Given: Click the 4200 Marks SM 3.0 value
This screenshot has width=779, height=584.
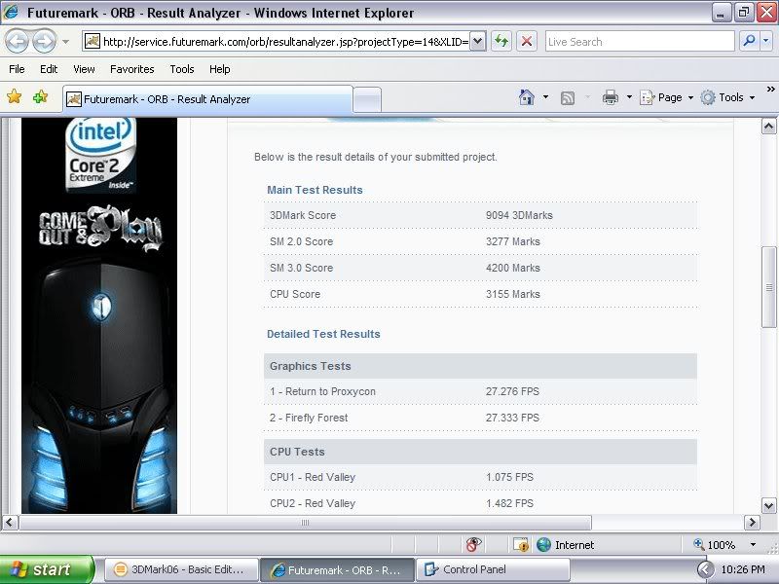Looking at the screenshot, I should point(513,268).
